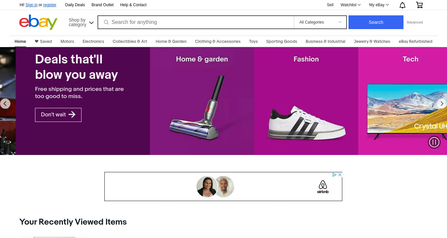This screenshot has width=447, height=238.
Task: Open the Fashion sneaker deal tile
Action: tap(306, 101)
